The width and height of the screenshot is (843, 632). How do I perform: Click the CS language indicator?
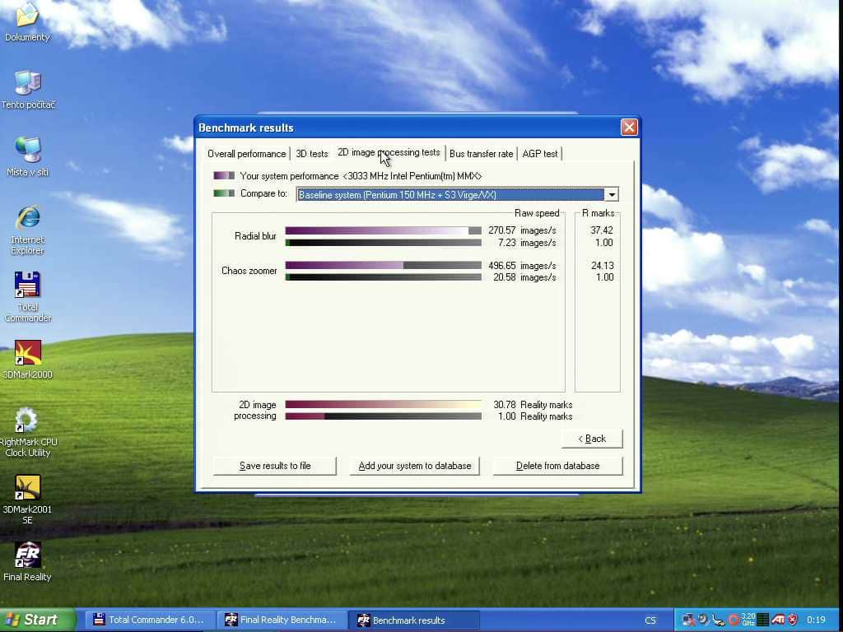650,620
